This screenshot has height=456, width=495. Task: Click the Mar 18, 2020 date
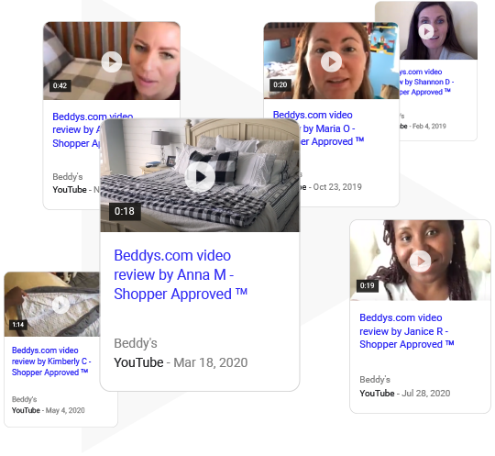click(x=211, y=362)
